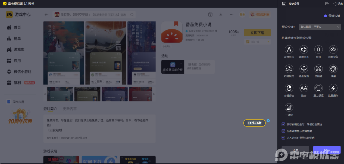Select the 普通点击 (normal tap) key icon

pos(289,49)
